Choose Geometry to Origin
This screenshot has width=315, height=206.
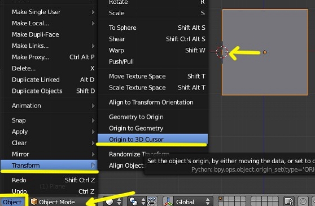tap(152, 117)
